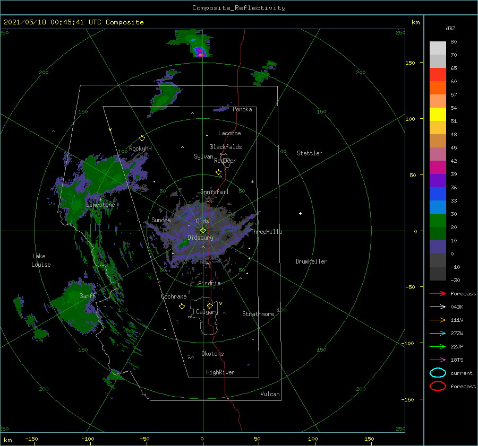
Task: Click the red 'forecast' ellipse legend icon
Action: click(438, 386)
